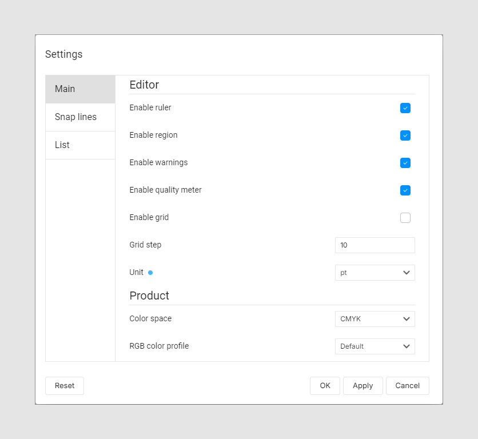Cancel out of the Settings dialog
This screenshot has height=439, width=478.
tap(407, 386)
